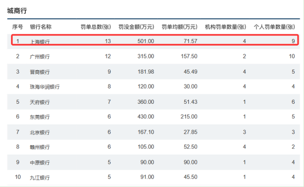Viewport: 304px width, 187px height.
Task: Click 晋商银行 in the table
Action: pyautogui.click(x=40, y=72)
